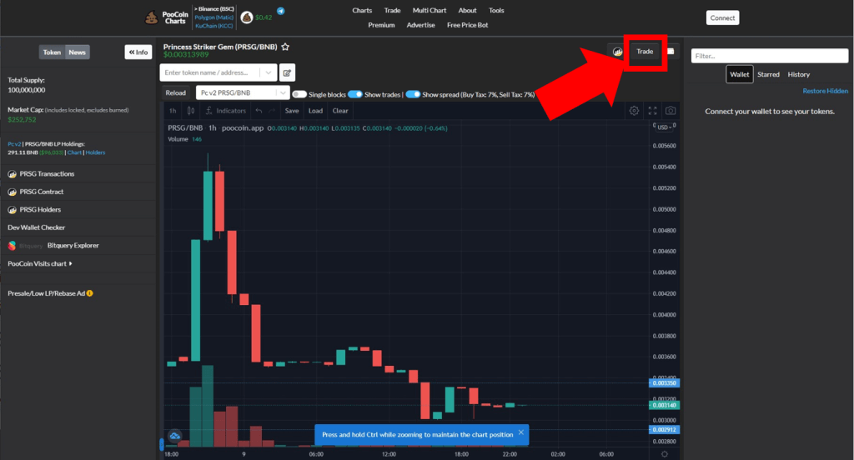Click the PooCoin Charts poop logo
Image resolution: width=854 pixels, height=460 pixels.
[151, 18]
